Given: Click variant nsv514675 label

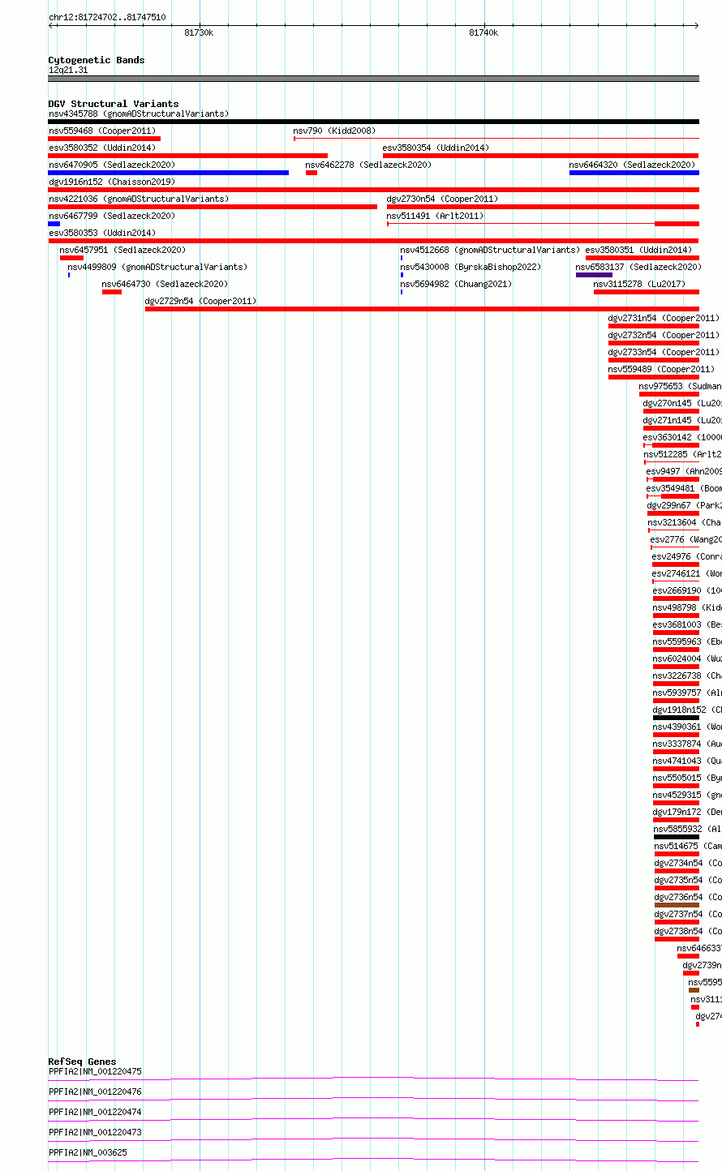Looking at the screenshot, I should (688, 846).
